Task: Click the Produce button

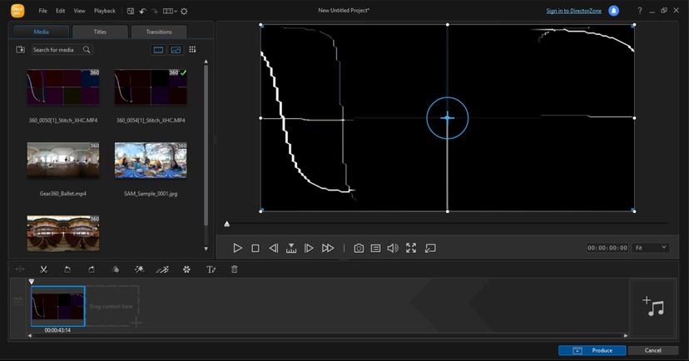Action: tap(591, 350)
